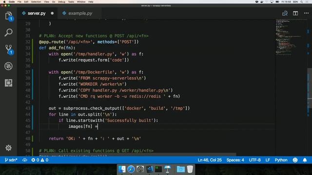
Task: Open the View menu
Action: click(x=46, y=2)
